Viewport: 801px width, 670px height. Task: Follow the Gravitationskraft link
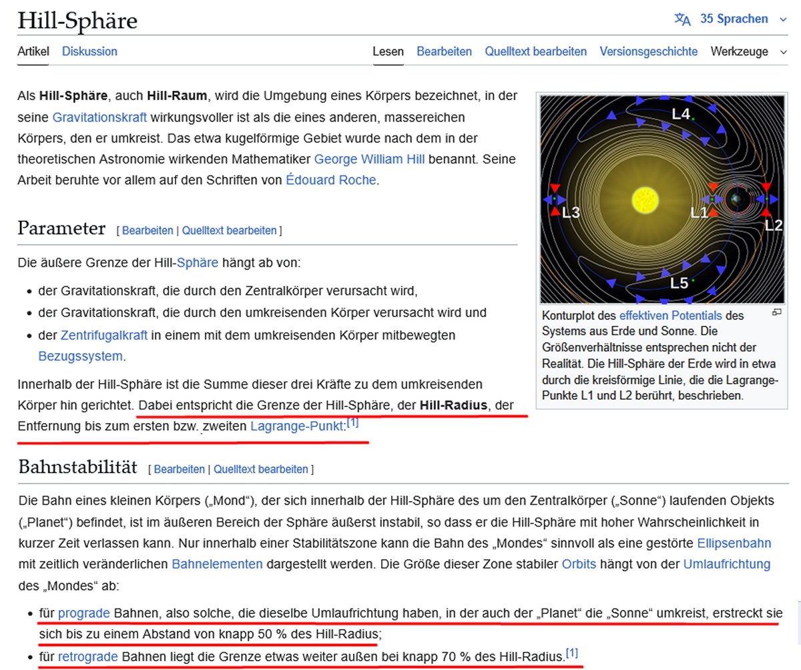pyautogui.click(x=99, y=117)
